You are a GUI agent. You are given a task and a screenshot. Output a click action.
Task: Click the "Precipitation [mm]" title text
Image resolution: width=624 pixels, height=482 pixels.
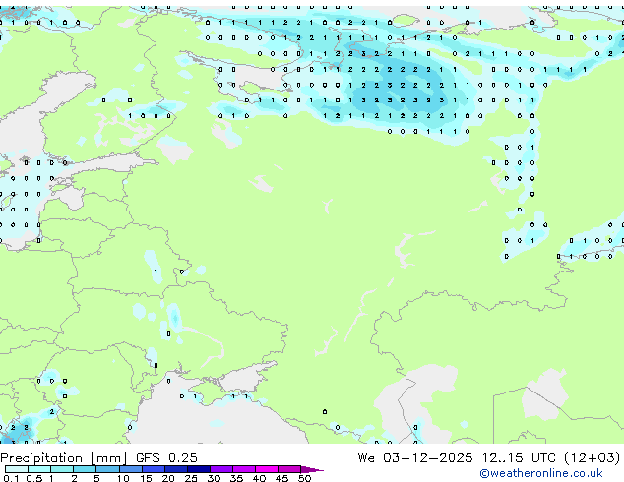click(x=64, y=458)
